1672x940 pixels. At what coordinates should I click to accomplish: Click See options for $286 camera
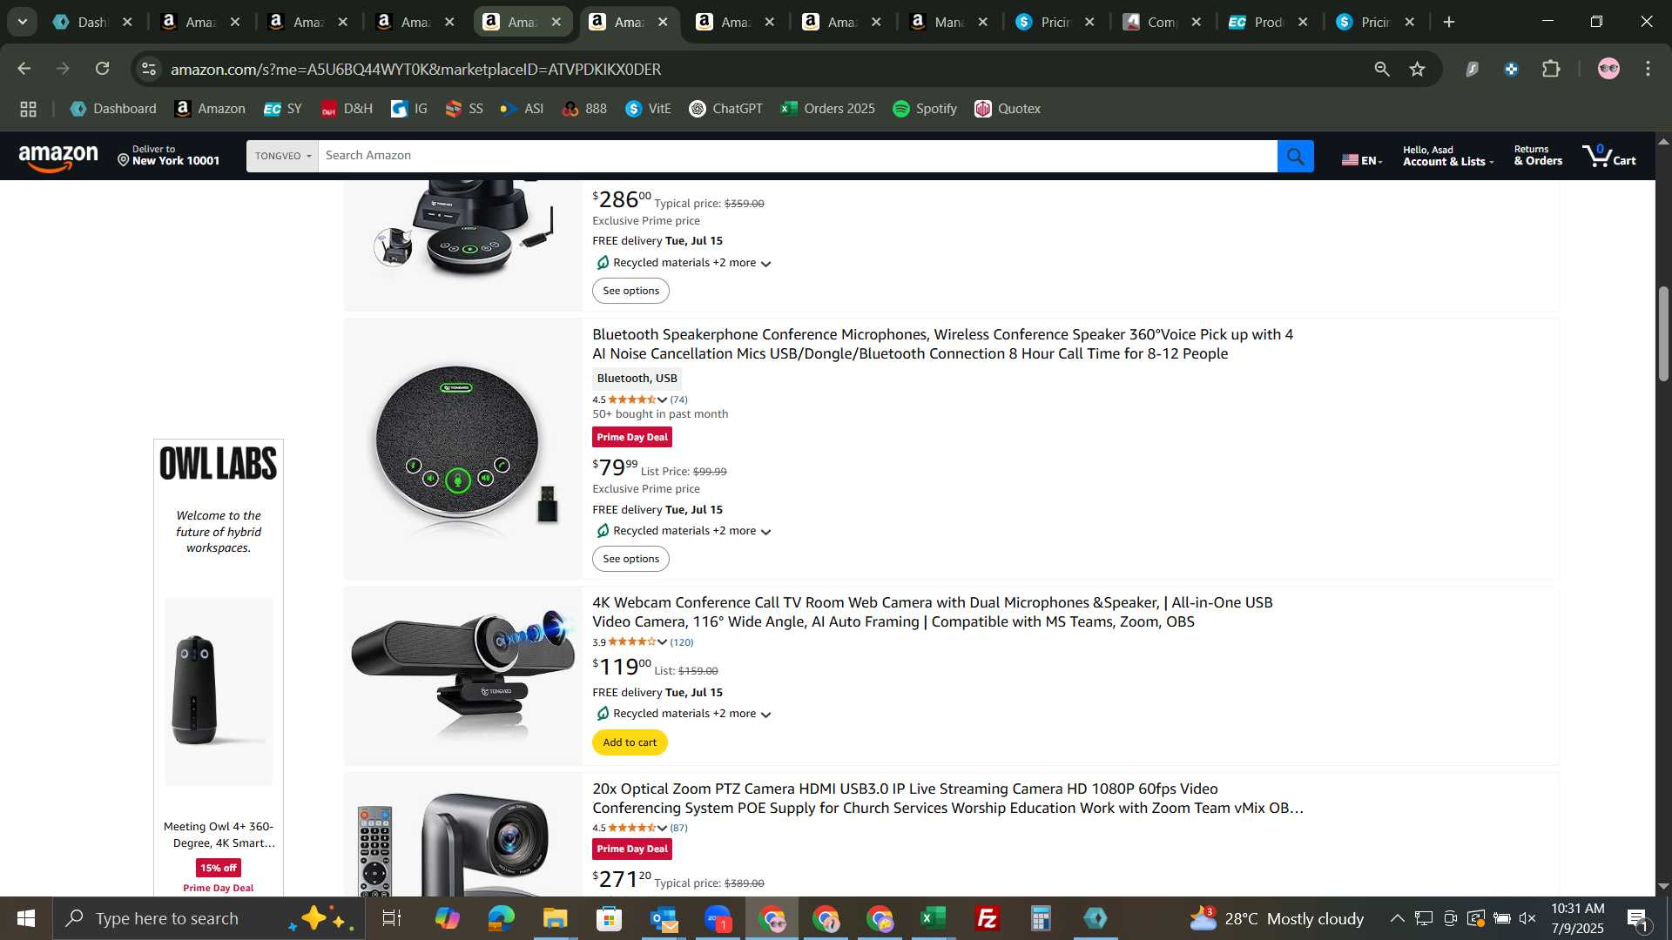630,291
